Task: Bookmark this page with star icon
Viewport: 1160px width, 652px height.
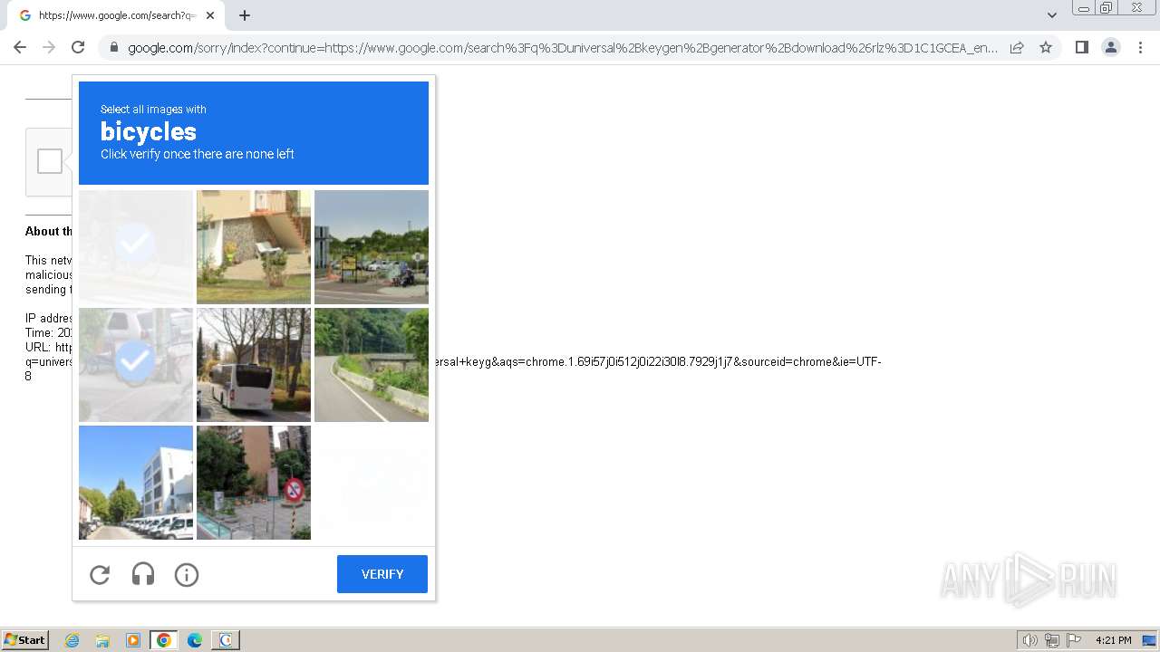Action: [1046, 47]
